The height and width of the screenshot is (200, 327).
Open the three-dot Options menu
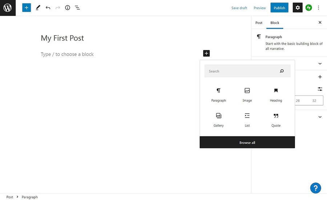[319, 8]
